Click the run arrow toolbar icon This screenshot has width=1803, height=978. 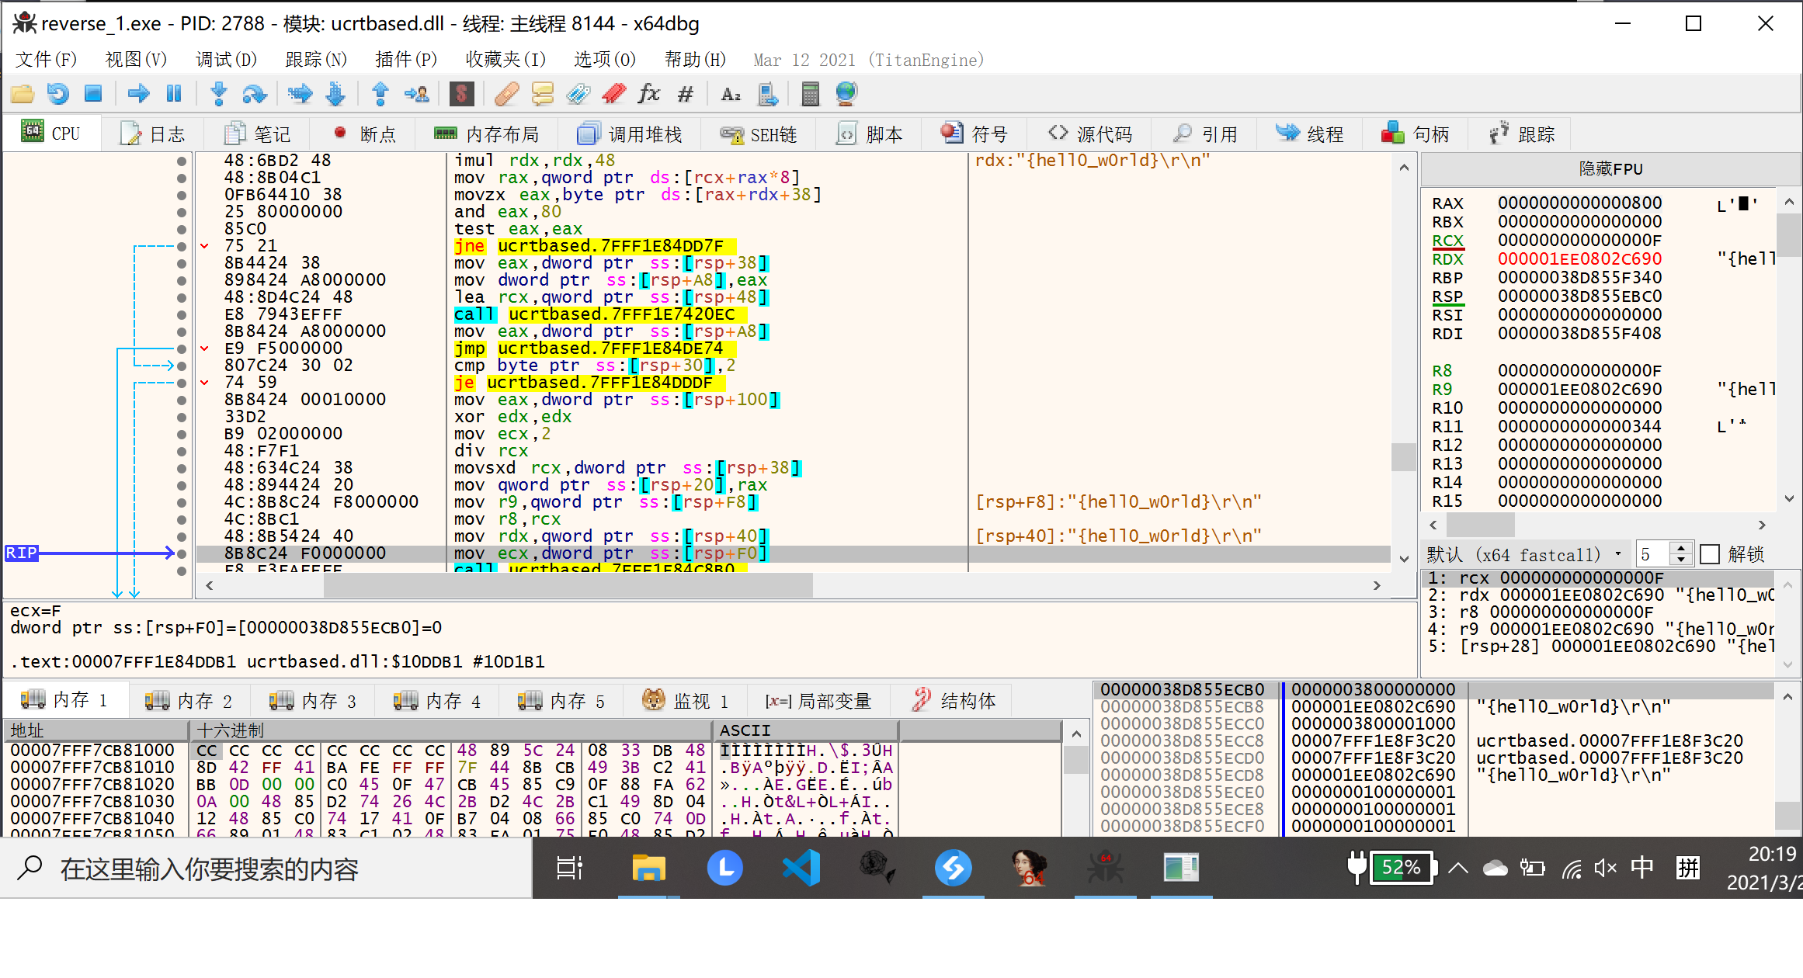(138, 95)
